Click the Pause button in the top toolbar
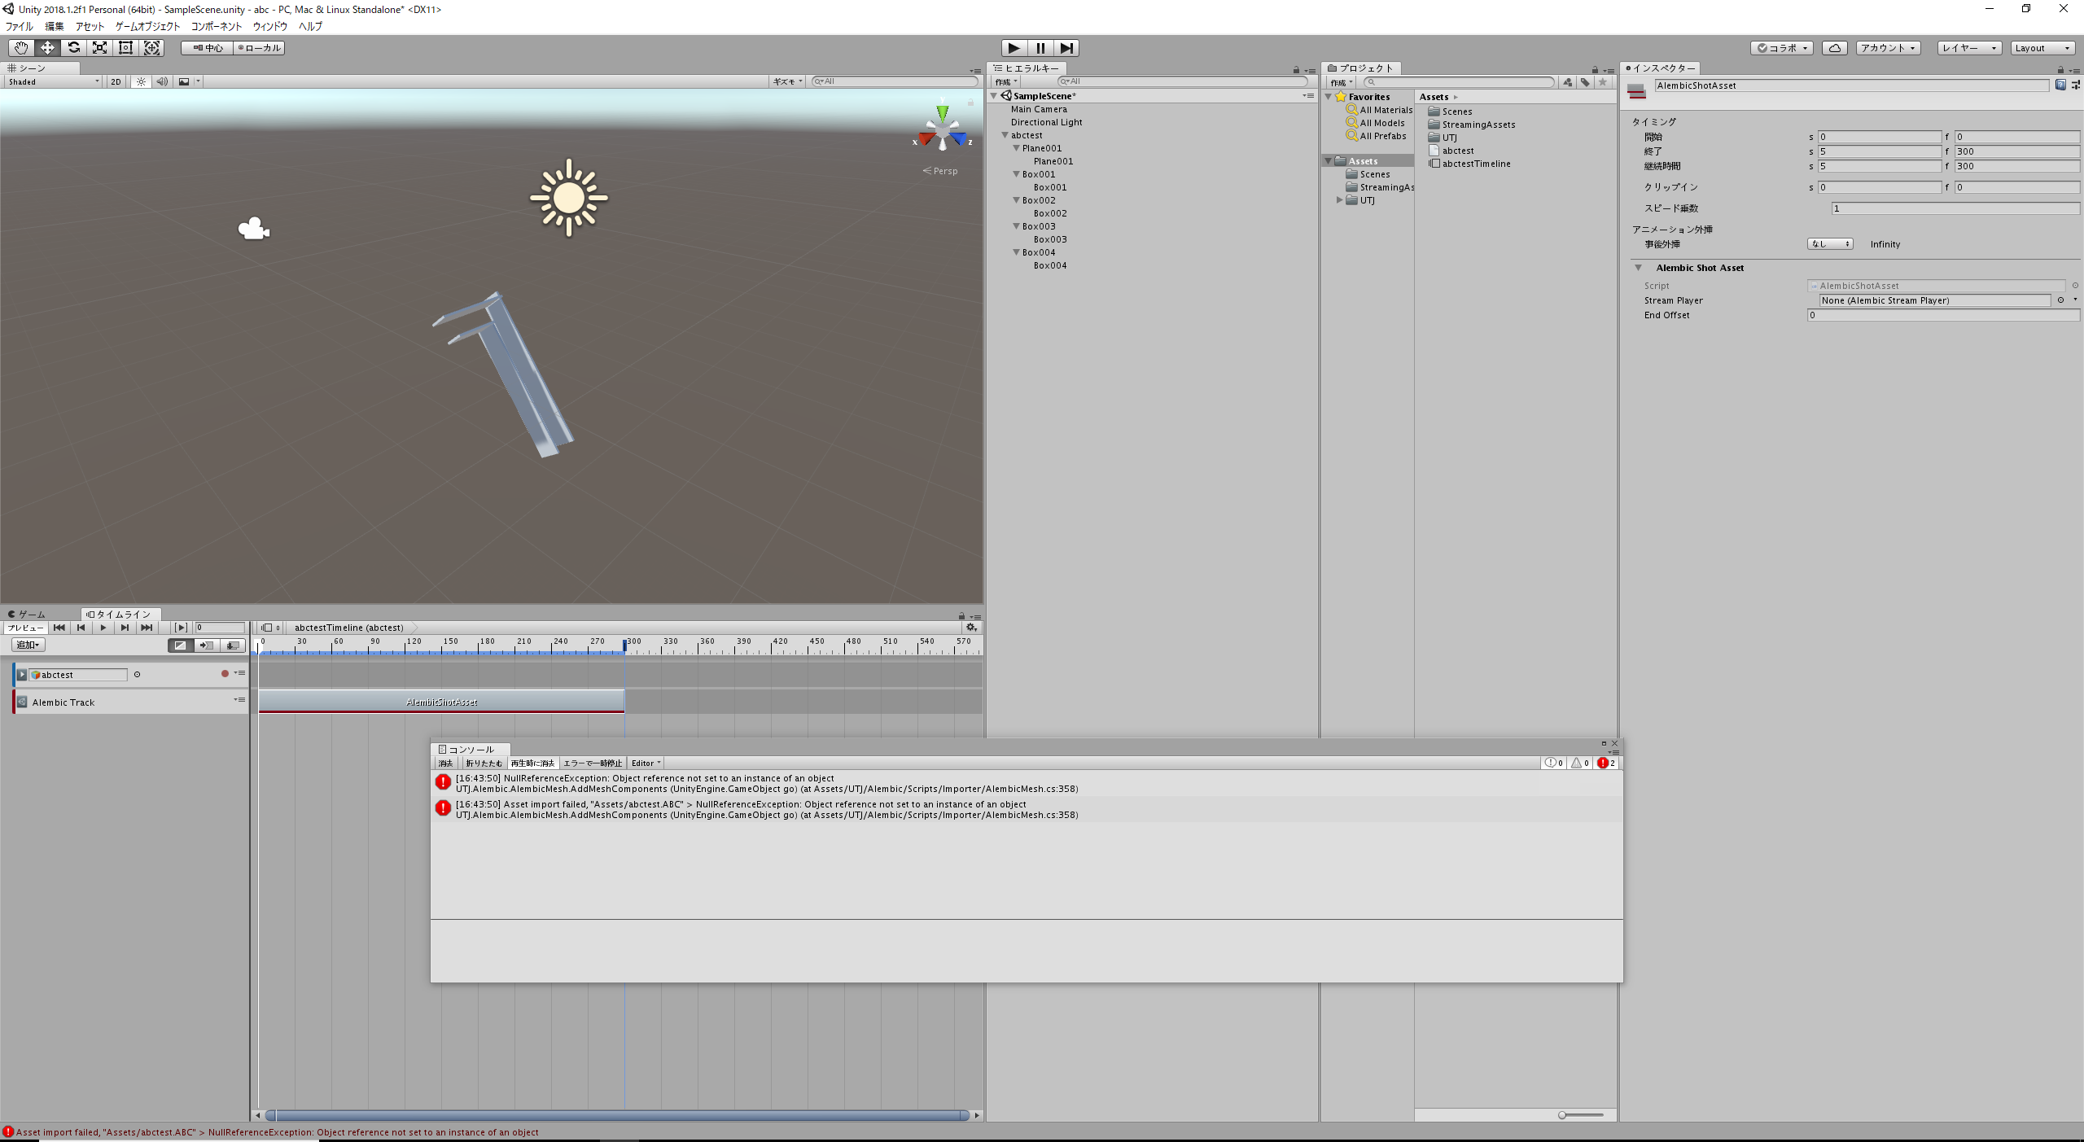The image size is (2084, 1142). pos(1040,48)
